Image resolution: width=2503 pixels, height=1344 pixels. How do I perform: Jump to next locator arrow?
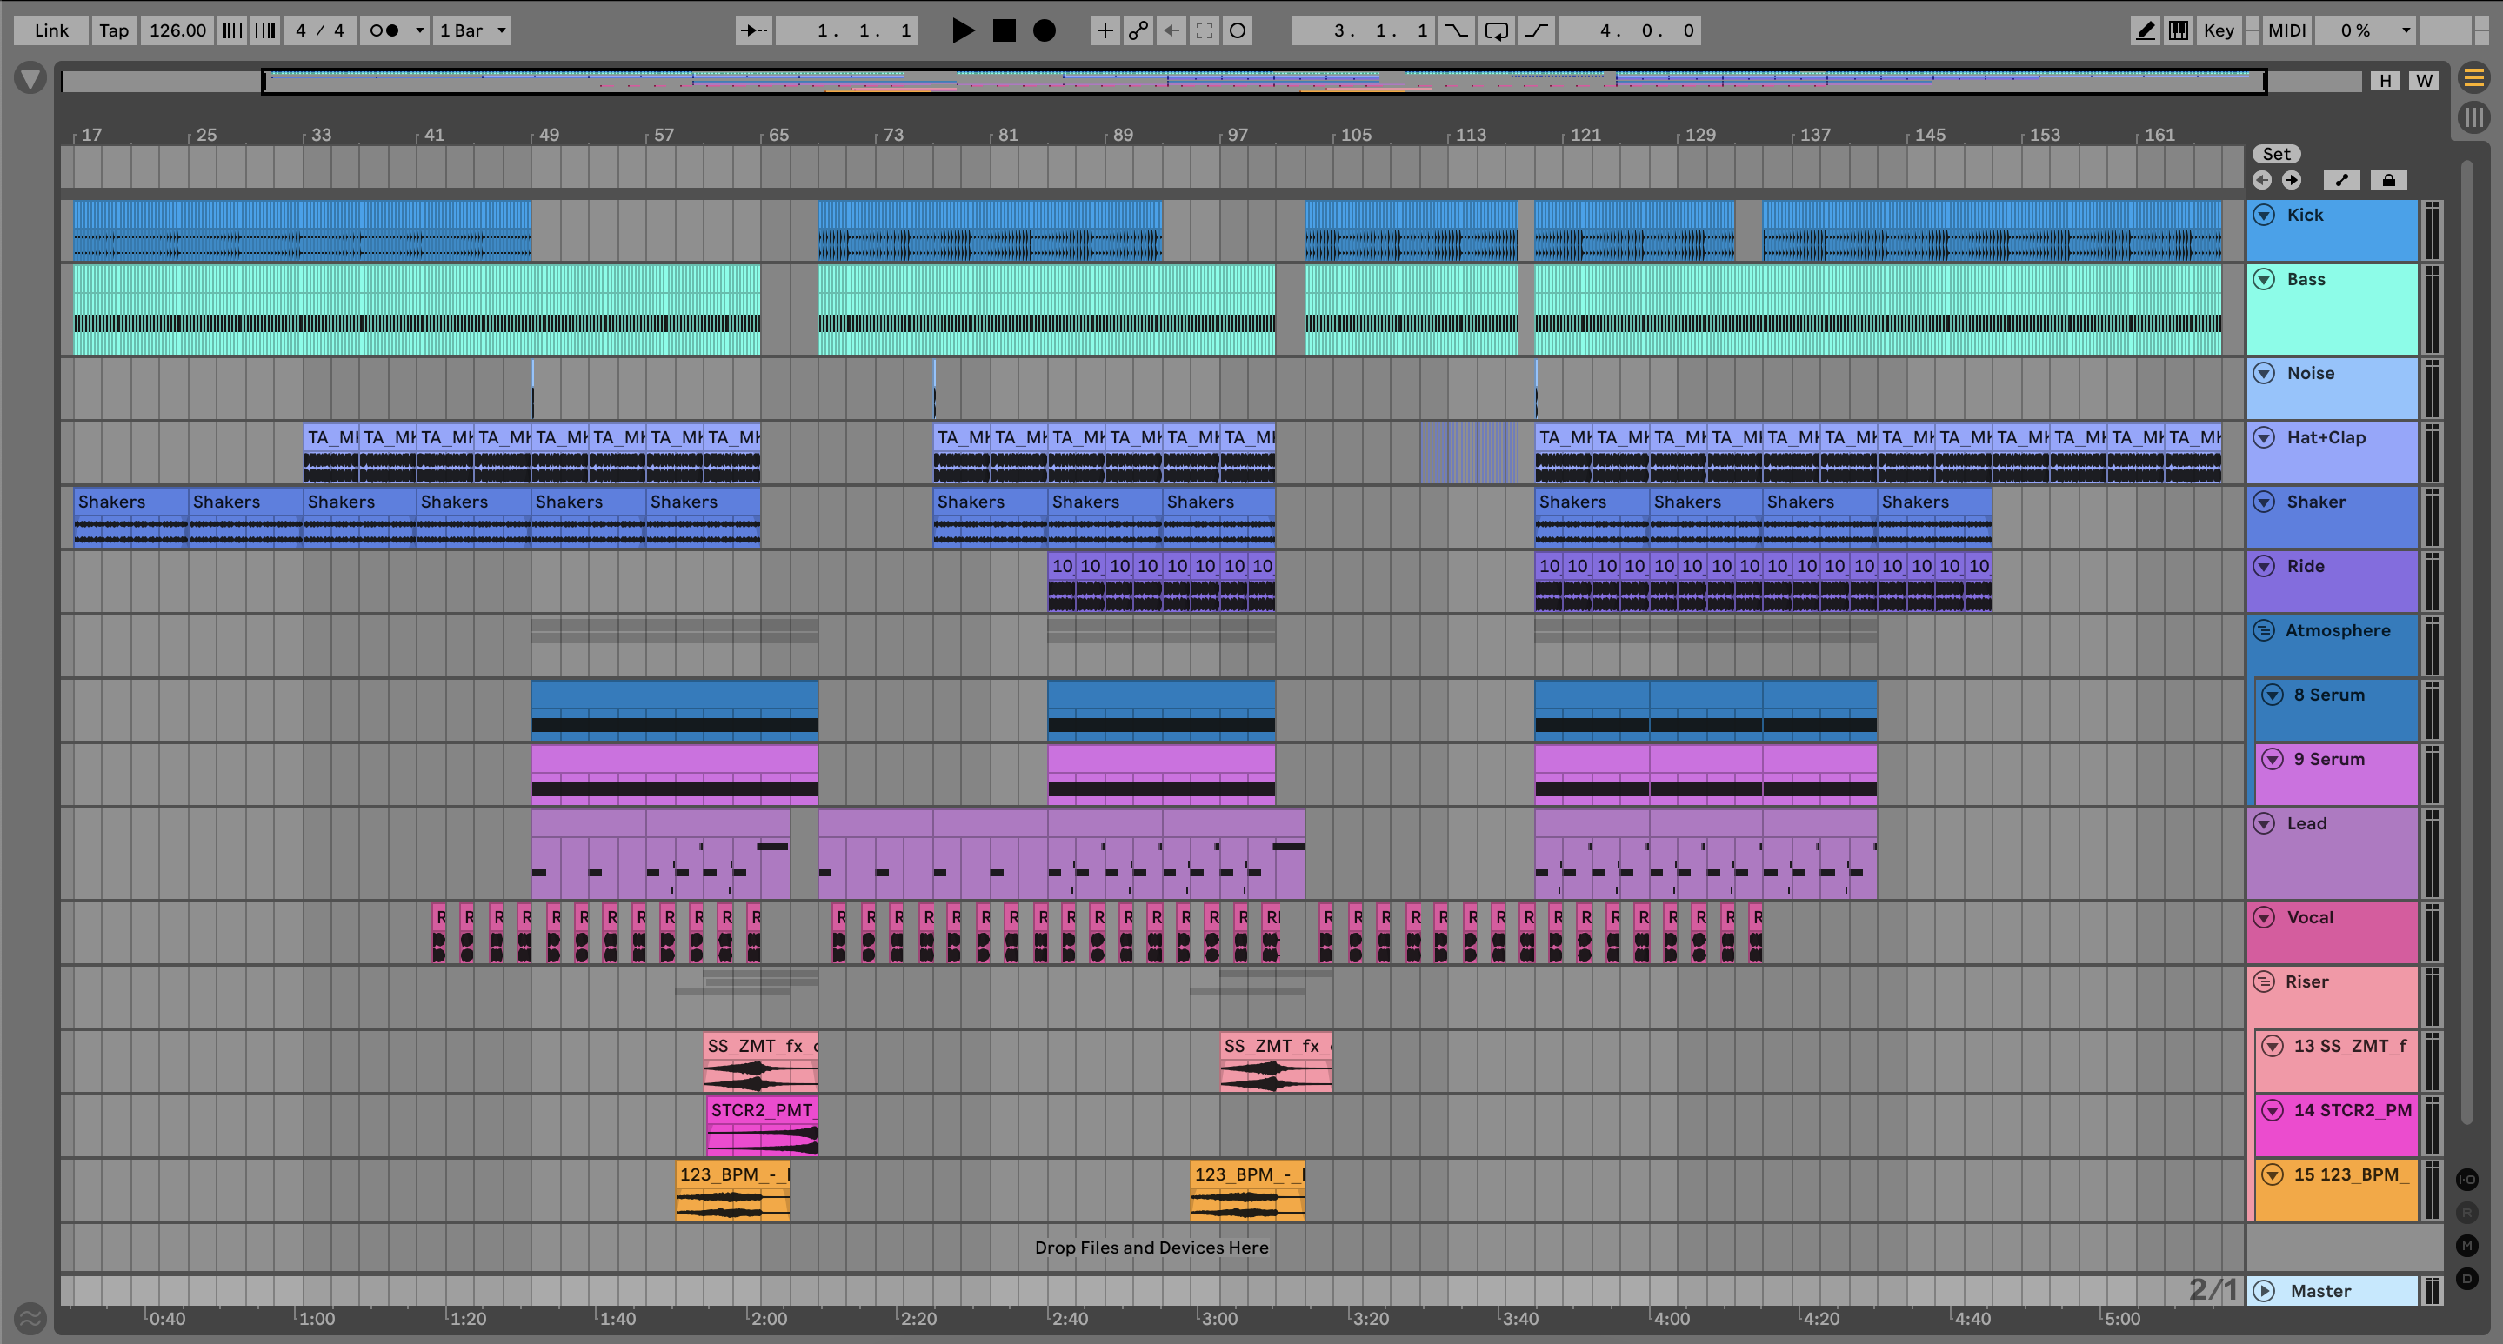pyautogui.click(x=2291, y=180)
